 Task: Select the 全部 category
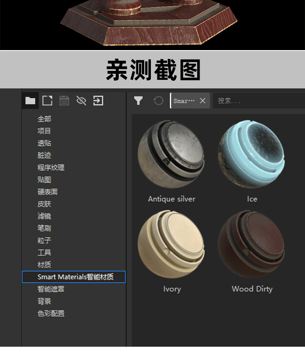click(44, 119)
